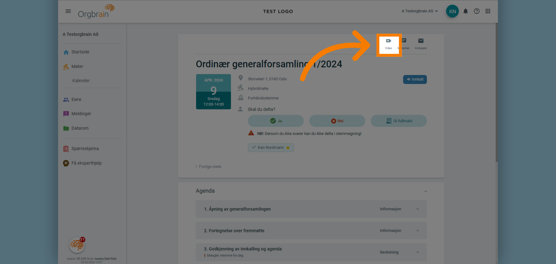Screen dimensions: 556x264
Task: Click the TEST LOGO header text
Action: [x=278, y=11]
